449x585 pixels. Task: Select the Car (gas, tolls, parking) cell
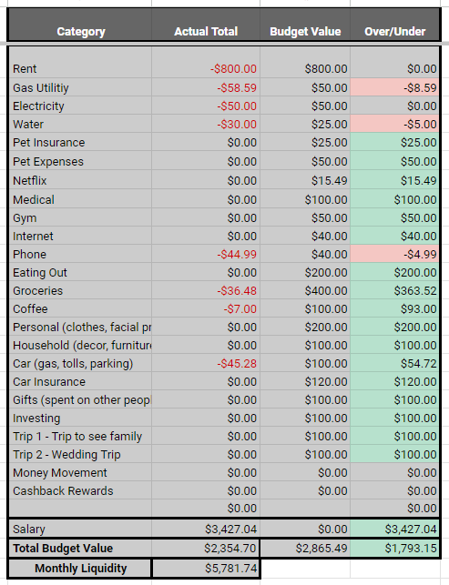coord(80,363)
